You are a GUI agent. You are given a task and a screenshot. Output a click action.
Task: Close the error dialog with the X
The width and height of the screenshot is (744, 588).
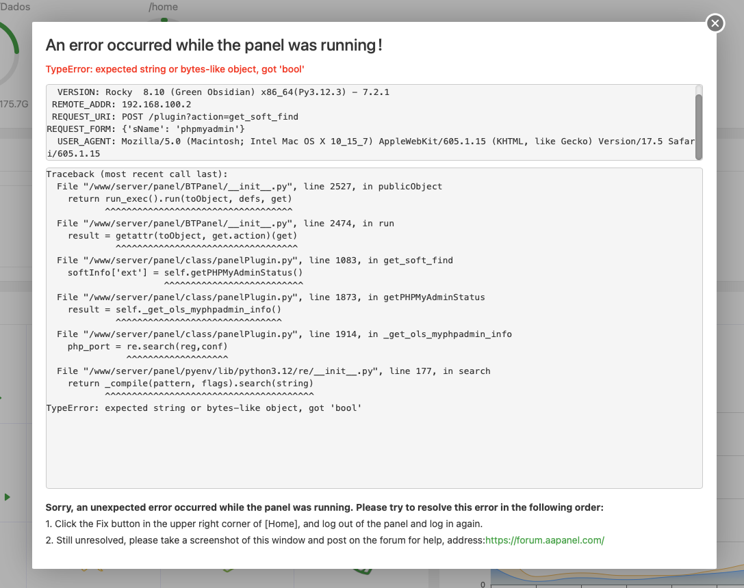pos(715,24)
